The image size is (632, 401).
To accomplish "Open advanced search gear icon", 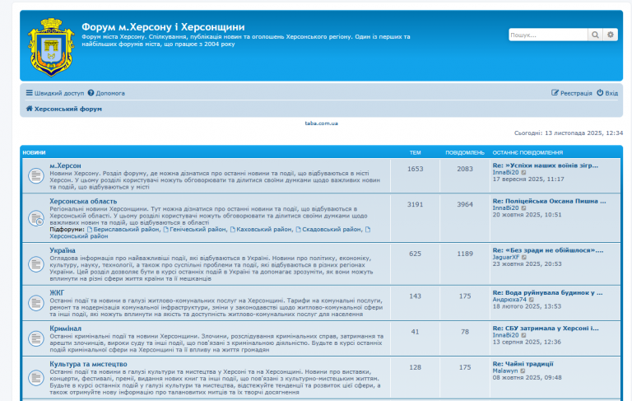I will click(x=611, y=35).
